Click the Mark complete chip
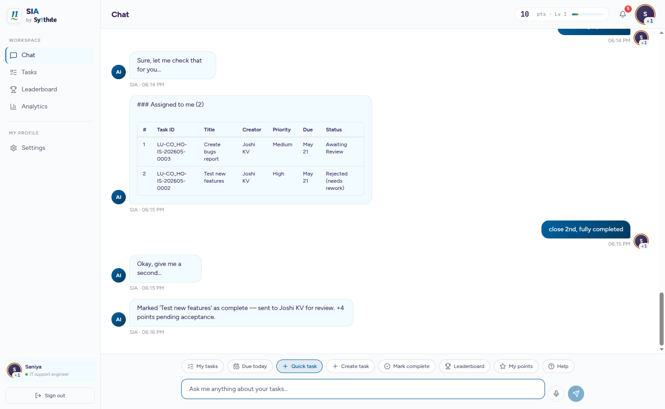 coord(407,366)
